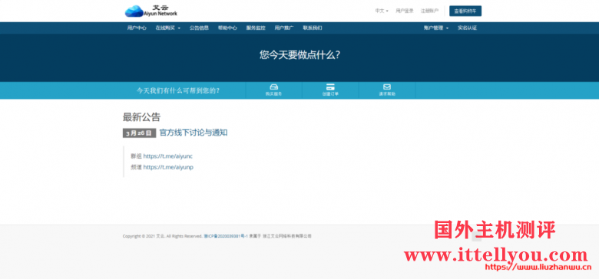Expand the 中文 language dropdown
The image size is (599, 279).
click(x=381, y=11)
